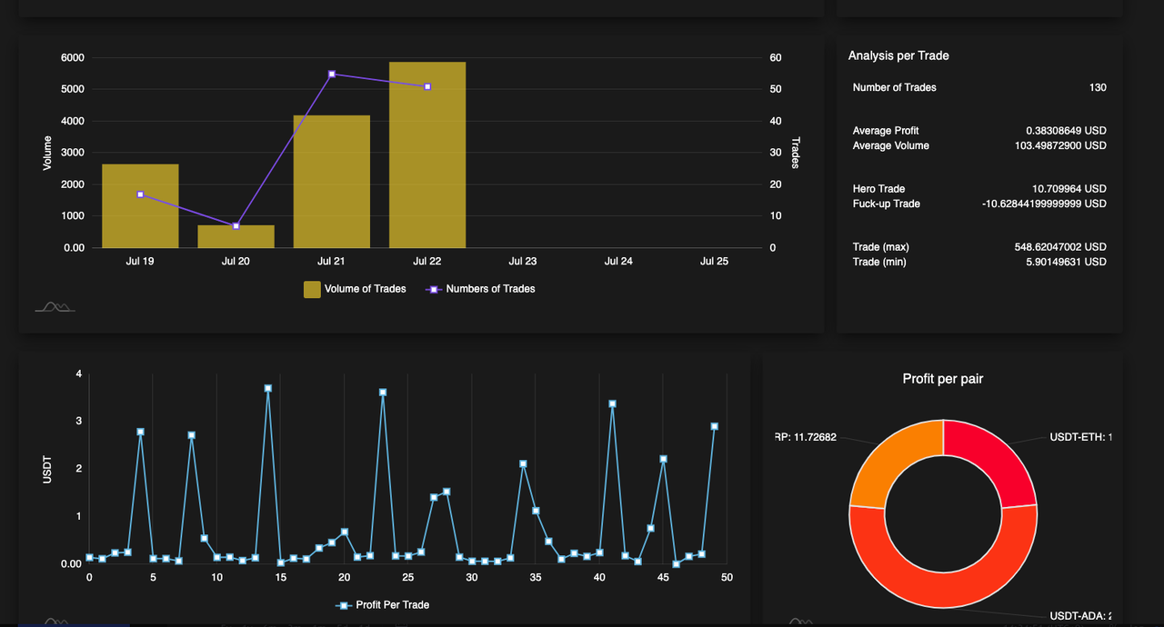The image size is (1164, 627).
Task: Click the 60 trades axis tick label
Action: click(x=776, y=58)
